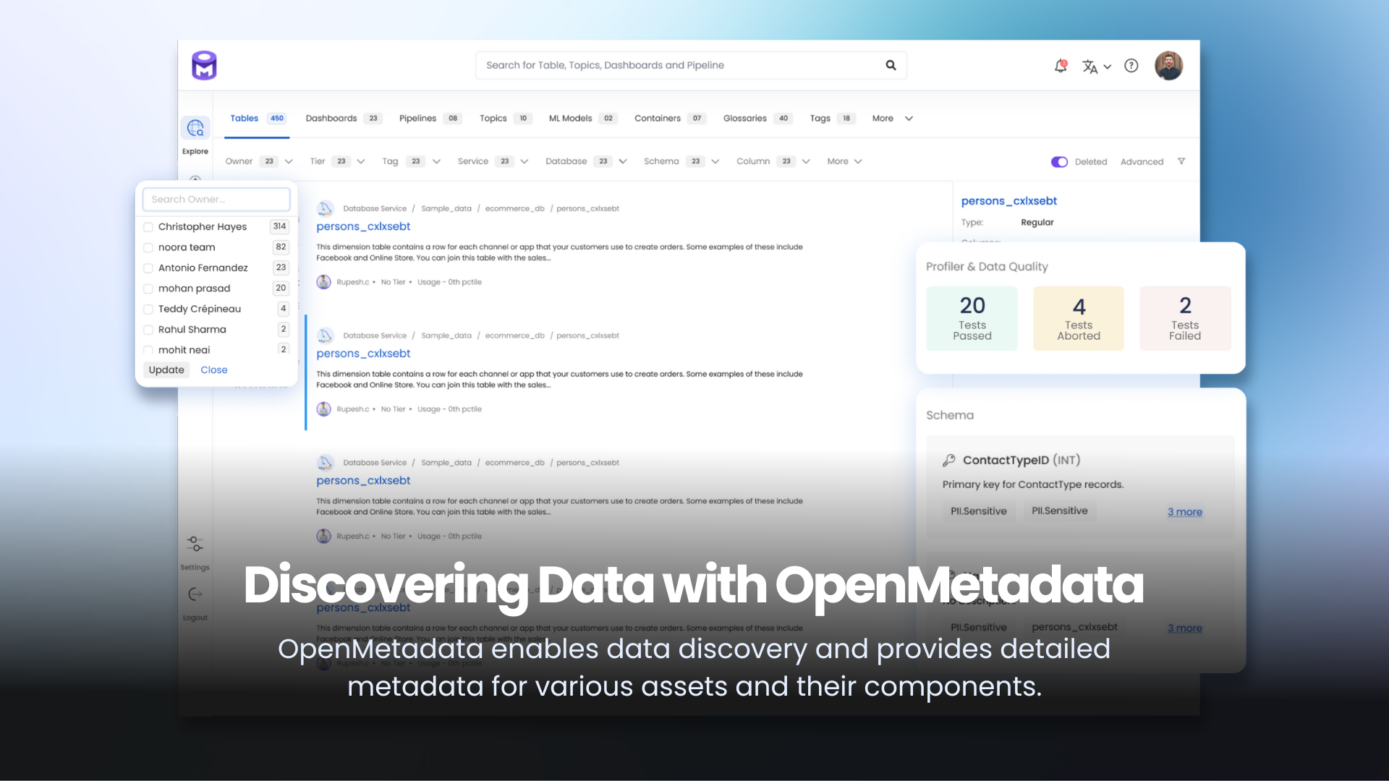Open Settings from the left sidebar
This screenshot has height=781, width=1389.
point(194,544)
